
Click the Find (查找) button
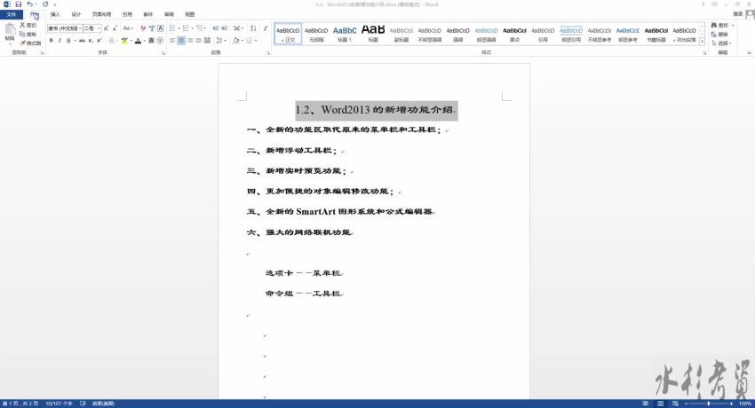point(722,25)
